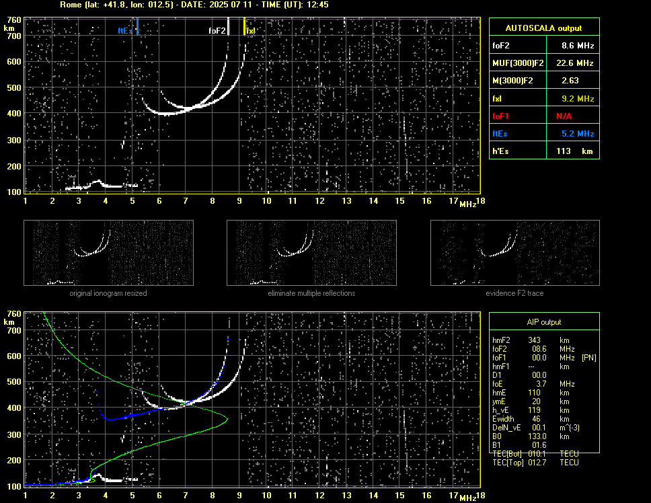This screenshot has height=503, width=651.
Task: Select the B1 01.6 row
Action: (519, 445)
